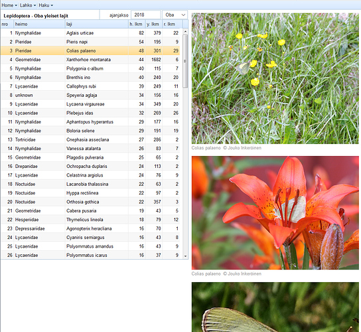361x332 pixels.
Task: Sort by the h. lkm column header
Action: pyautogui.click(x=137, y=24)
